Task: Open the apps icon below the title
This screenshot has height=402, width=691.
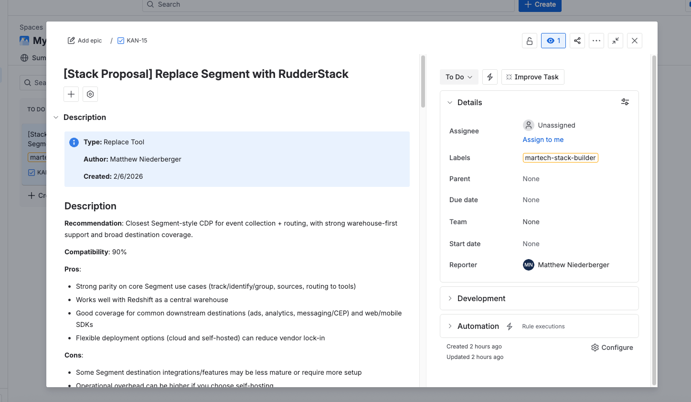Action: tap(90, 94)
